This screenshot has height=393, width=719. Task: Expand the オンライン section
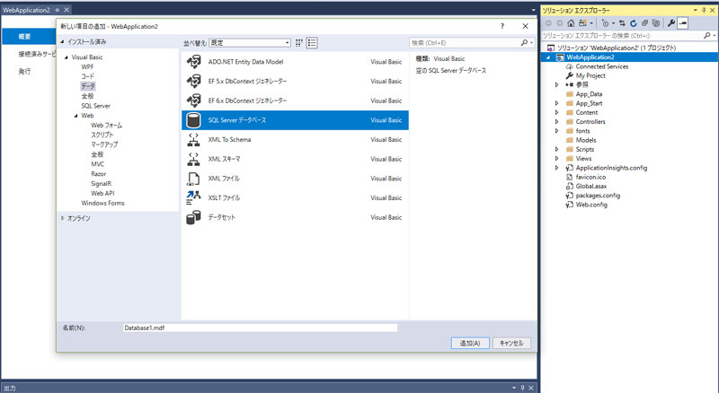point(62,218)
